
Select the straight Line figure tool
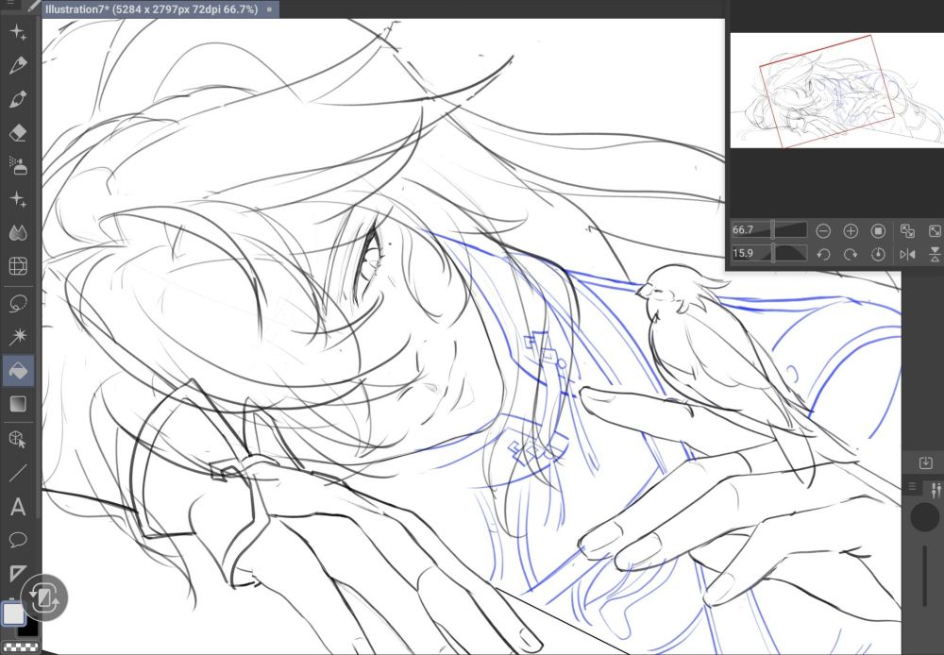click(x=18, y=473)
